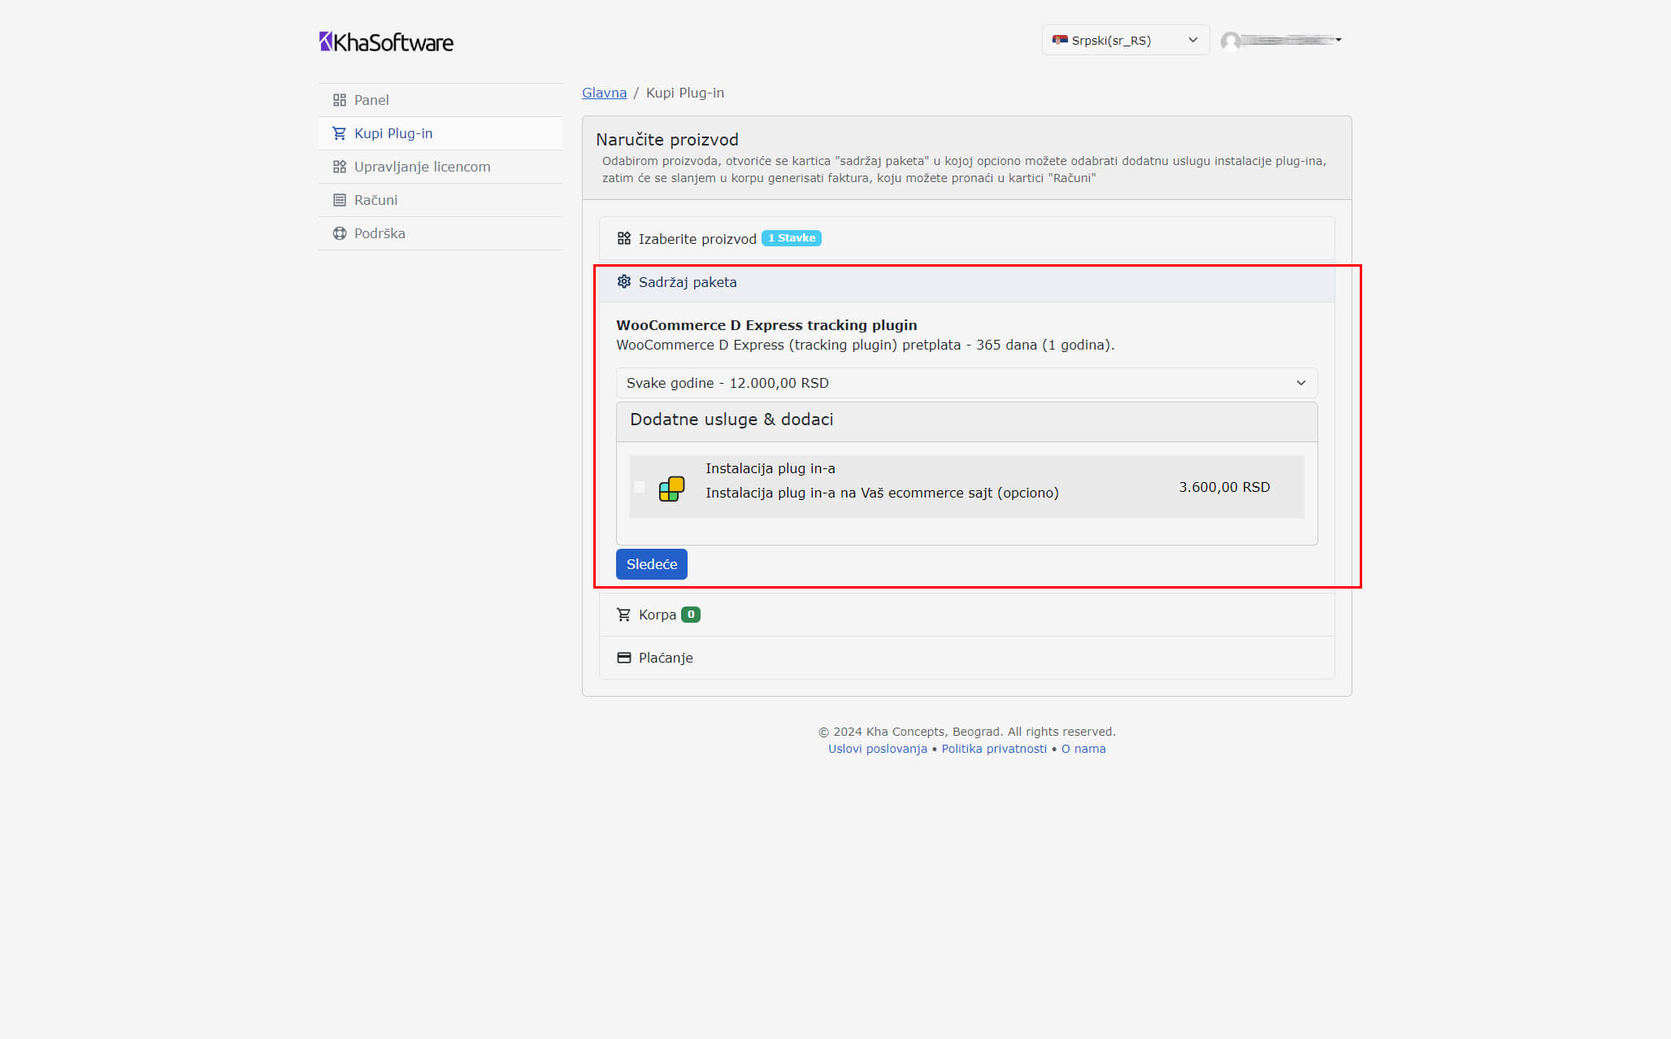The width and height of the screenshot is (1671, 1039).
Task: Click the cart icon beside Kupi Plug-in
Action: tap(340, 133)
